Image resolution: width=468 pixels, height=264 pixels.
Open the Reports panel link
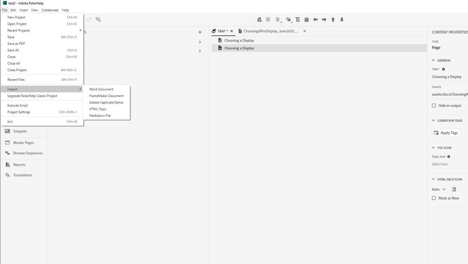19,164
